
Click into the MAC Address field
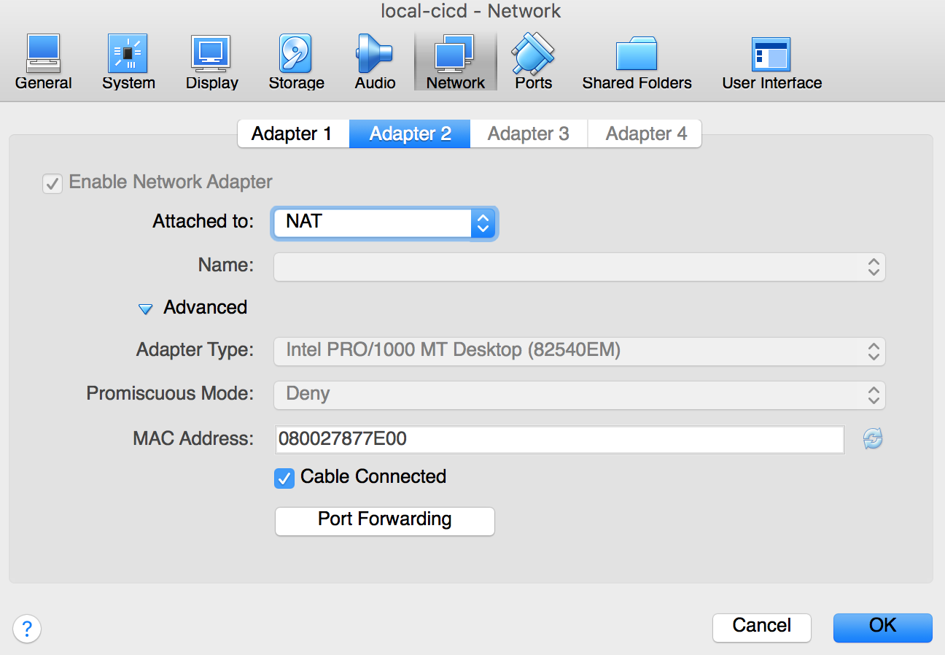559,439
